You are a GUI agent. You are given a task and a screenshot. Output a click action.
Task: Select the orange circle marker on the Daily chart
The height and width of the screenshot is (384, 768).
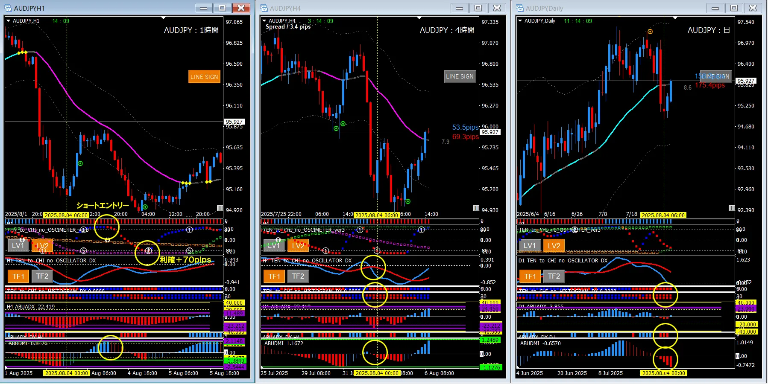[650, 32]
